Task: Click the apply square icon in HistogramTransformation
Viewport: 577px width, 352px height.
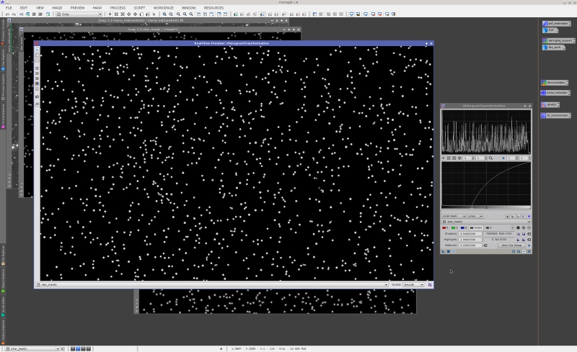Action: point(448,251)
